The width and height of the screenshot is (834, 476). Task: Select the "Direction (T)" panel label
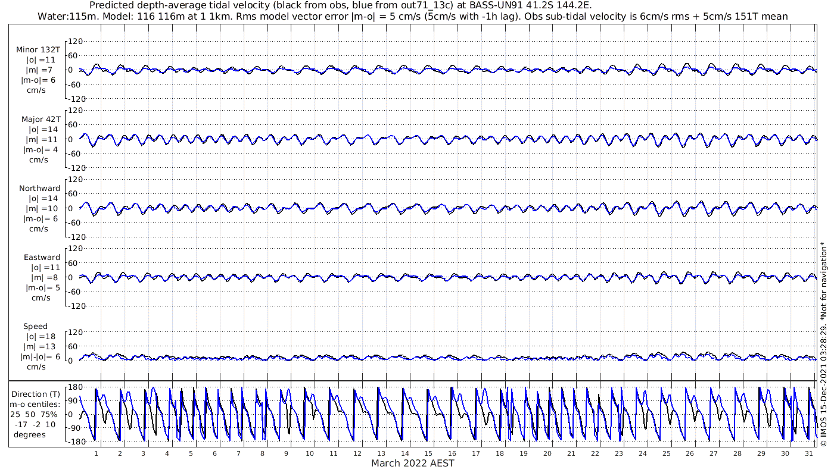pos(37,394)
